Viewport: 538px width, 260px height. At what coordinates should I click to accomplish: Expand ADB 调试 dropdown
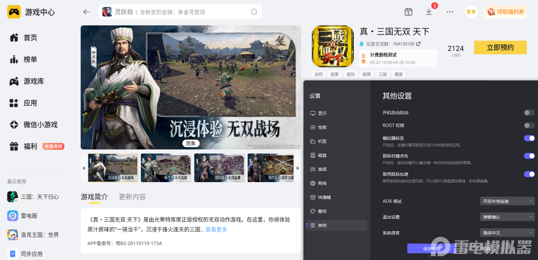point(507,201)
